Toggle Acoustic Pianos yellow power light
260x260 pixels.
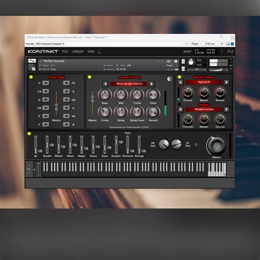(89, 77)
